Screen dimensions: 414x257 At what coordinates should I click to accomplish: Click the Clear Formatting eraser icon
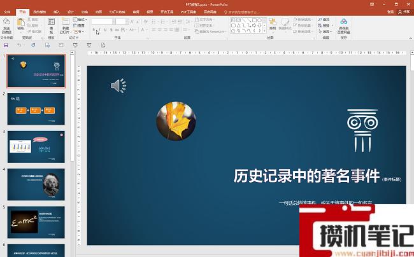(145, 22)
